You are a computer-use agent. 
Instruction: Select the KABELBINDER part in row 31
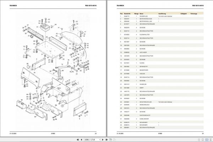(144, 119)
